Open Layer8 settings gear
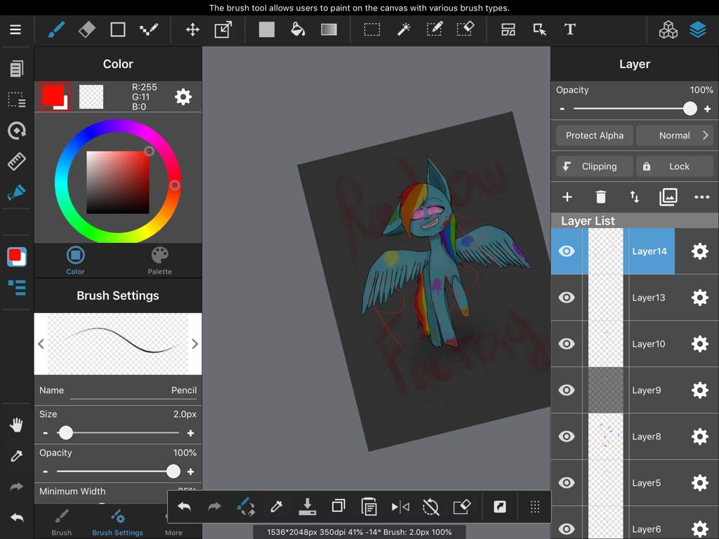This screenshot has width=719, height=539. tap(700, 437)
